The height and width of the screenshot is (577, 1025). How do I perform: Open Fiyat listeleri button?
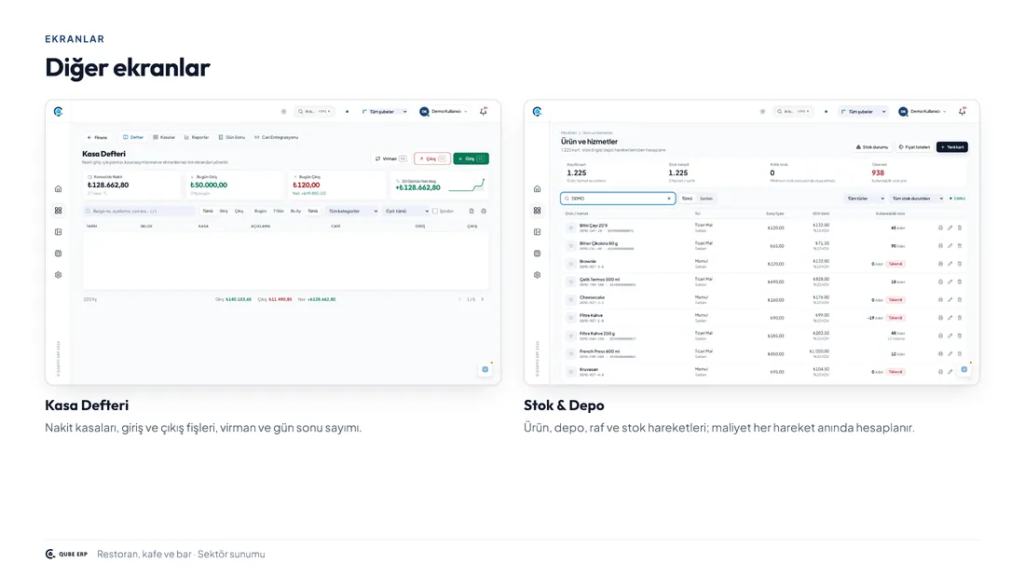914,147
